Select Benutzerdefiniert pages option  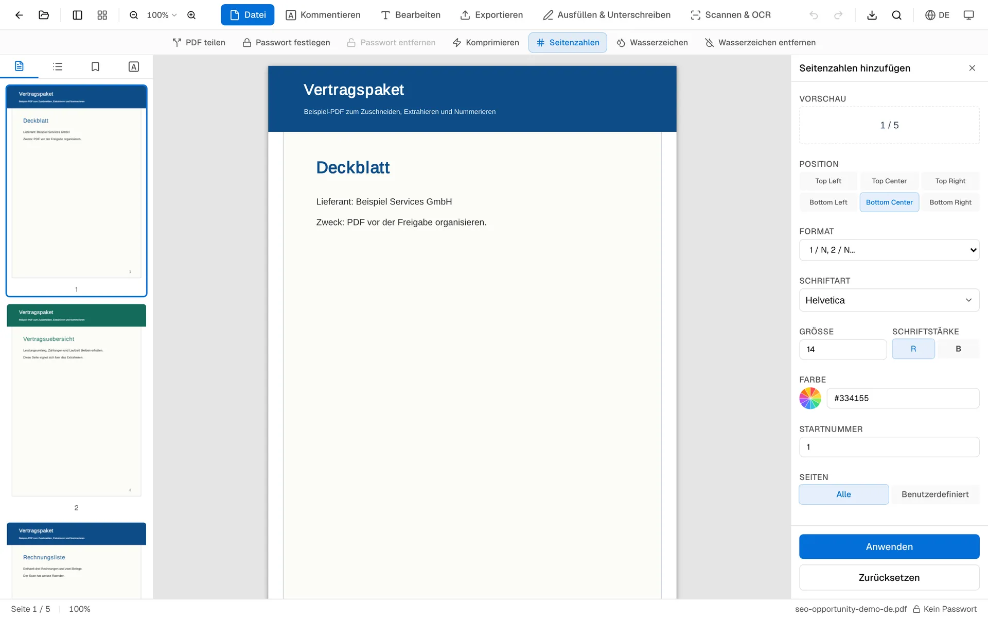coord(935,494)
